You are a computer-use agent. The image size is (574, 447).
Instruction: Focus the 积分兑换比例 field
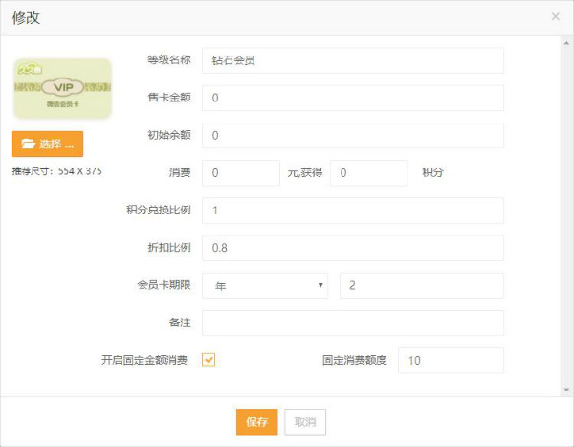[352, 211]
